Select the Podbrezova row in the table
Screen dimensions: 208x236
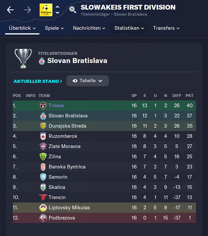(104, 218)
